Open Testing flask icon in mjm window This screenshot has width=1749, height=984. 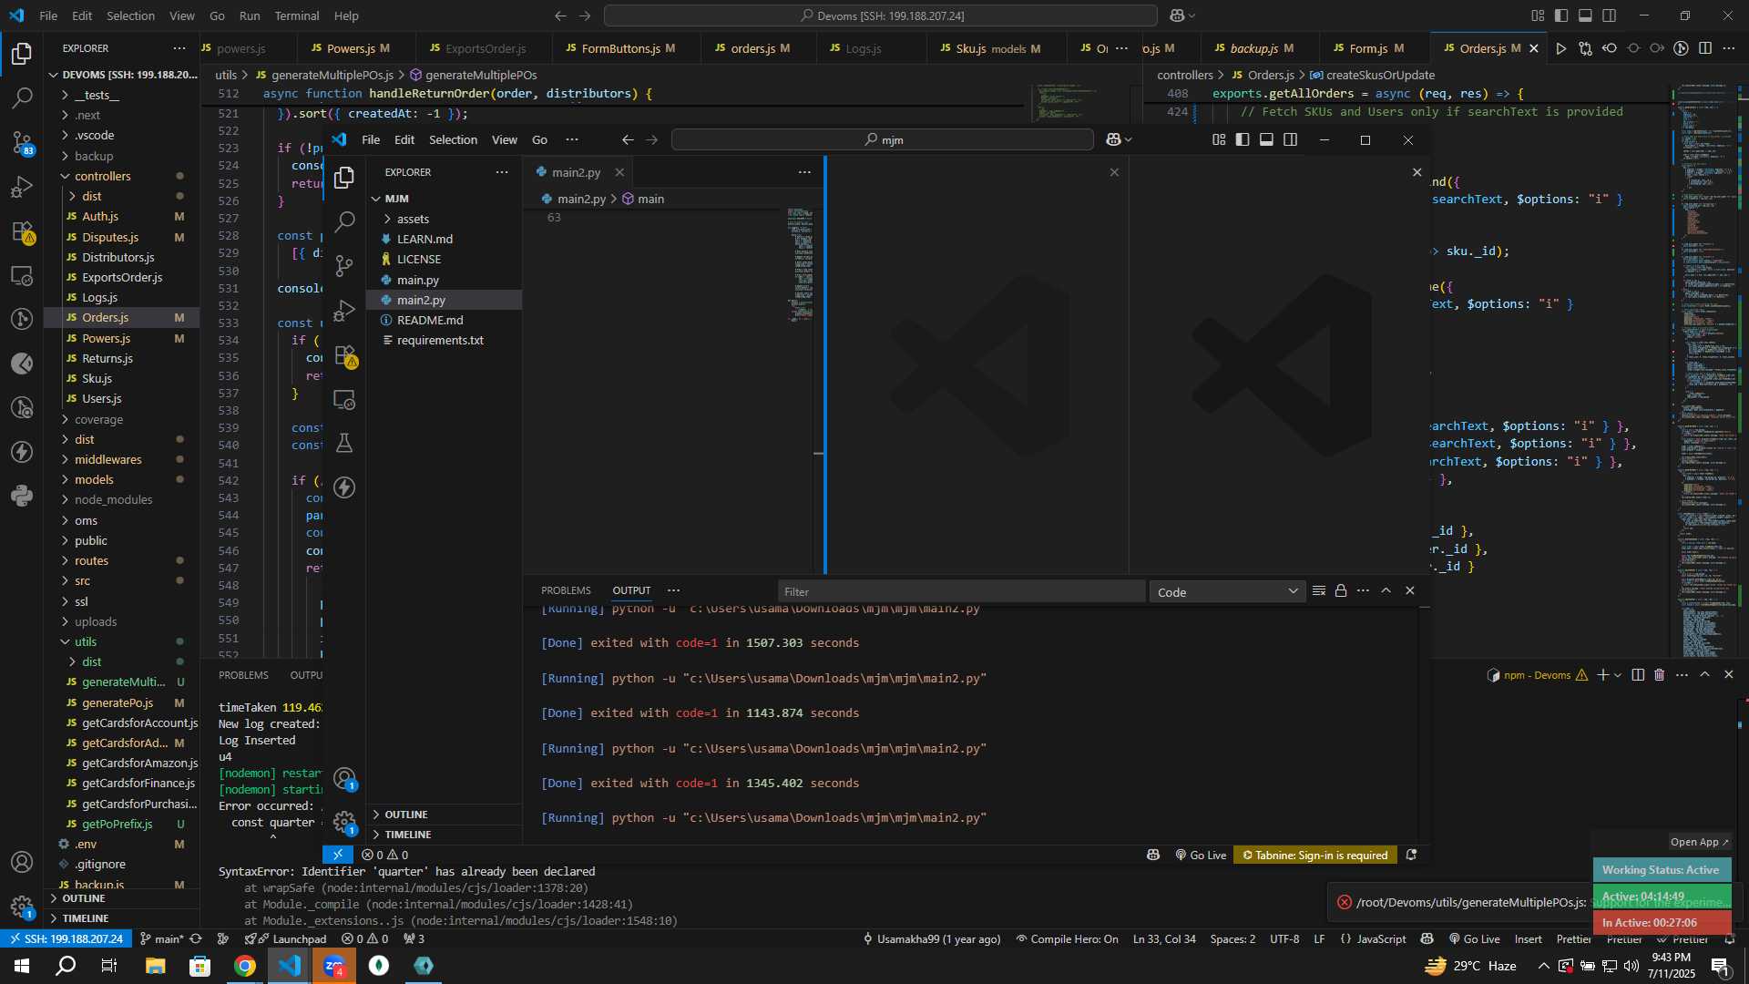pos(344,443)
